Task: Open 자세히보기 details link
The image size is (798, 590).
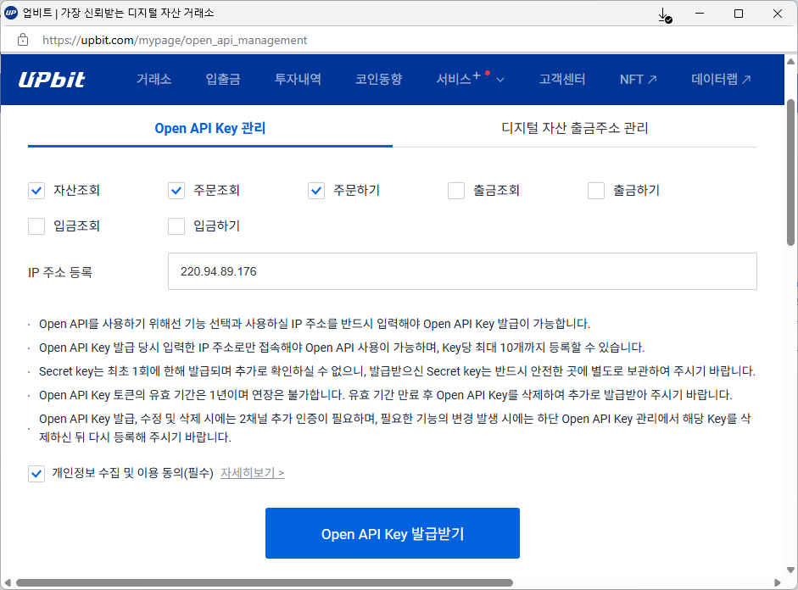Action: (252, 473)
